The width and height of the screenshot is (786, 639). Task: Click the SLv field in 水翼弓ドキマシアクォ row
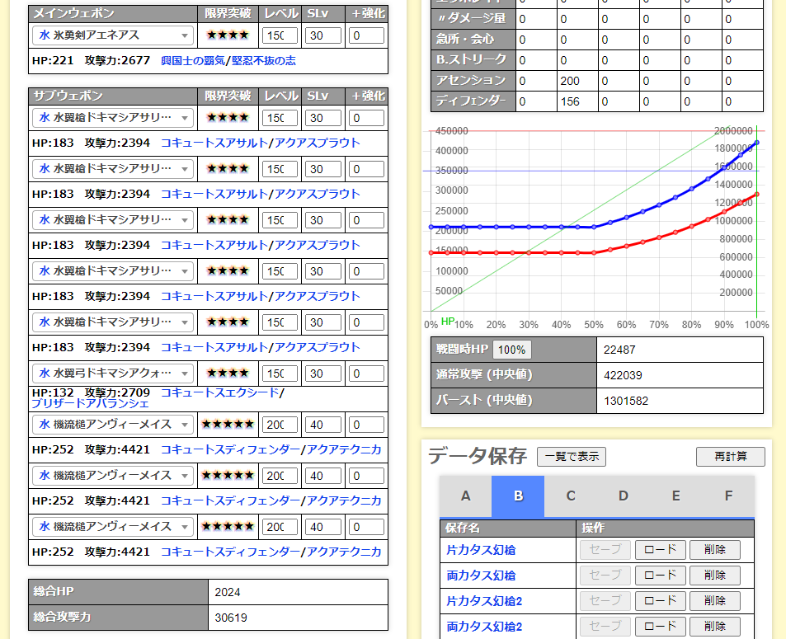pyautogui.click(x=323, y=374)
